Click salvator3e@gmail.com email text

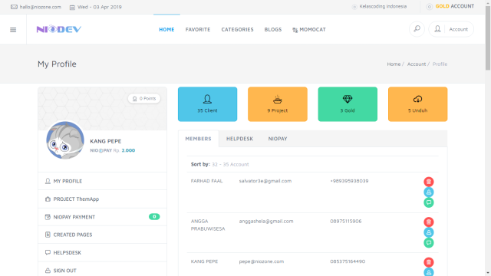(265, 181)
